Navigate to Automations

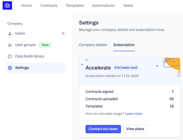(103, 5)
